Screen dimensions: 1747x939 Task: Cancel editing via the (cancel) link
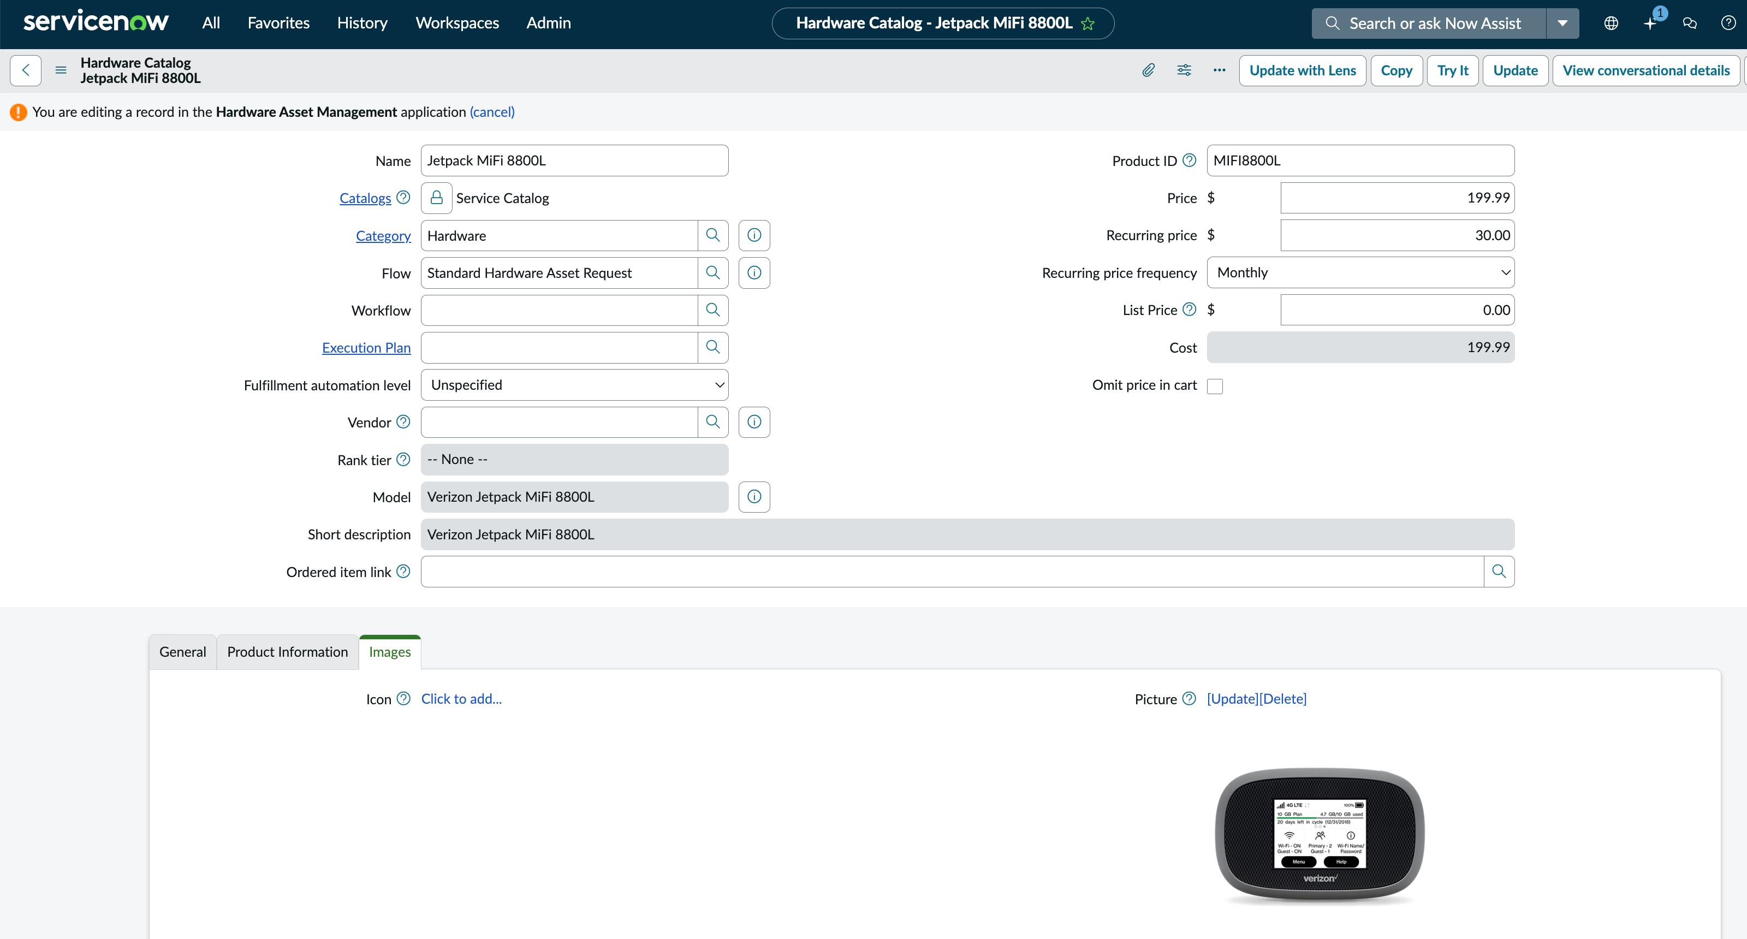point(492,112)
